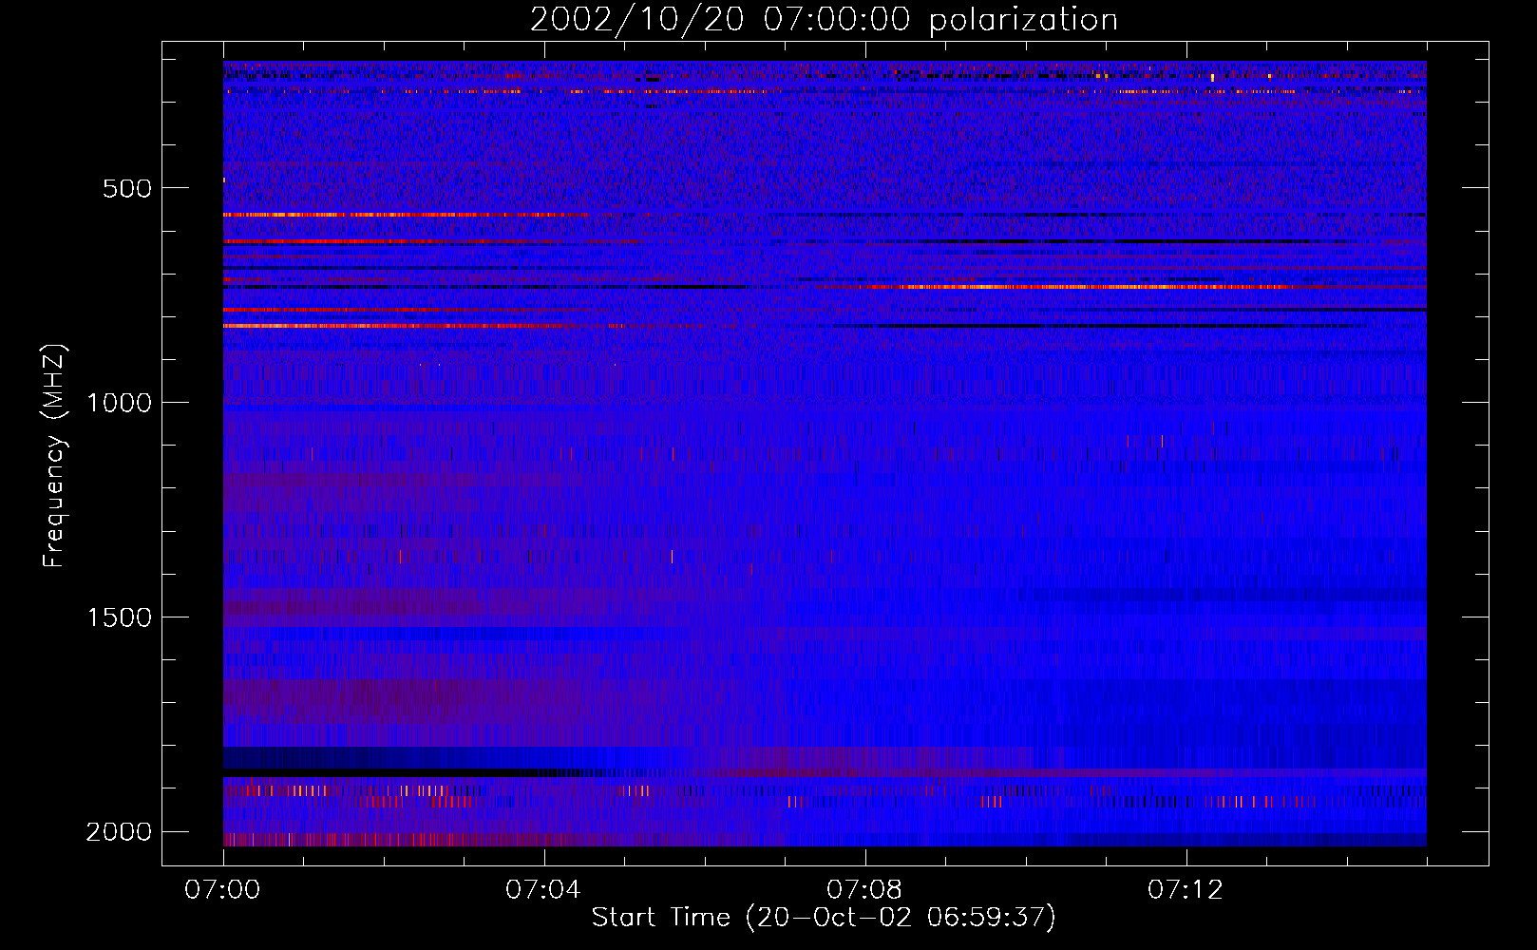The image size is (1537, 950).
Task: Select the 500 frequency axis label
Action: pos(126,188)
